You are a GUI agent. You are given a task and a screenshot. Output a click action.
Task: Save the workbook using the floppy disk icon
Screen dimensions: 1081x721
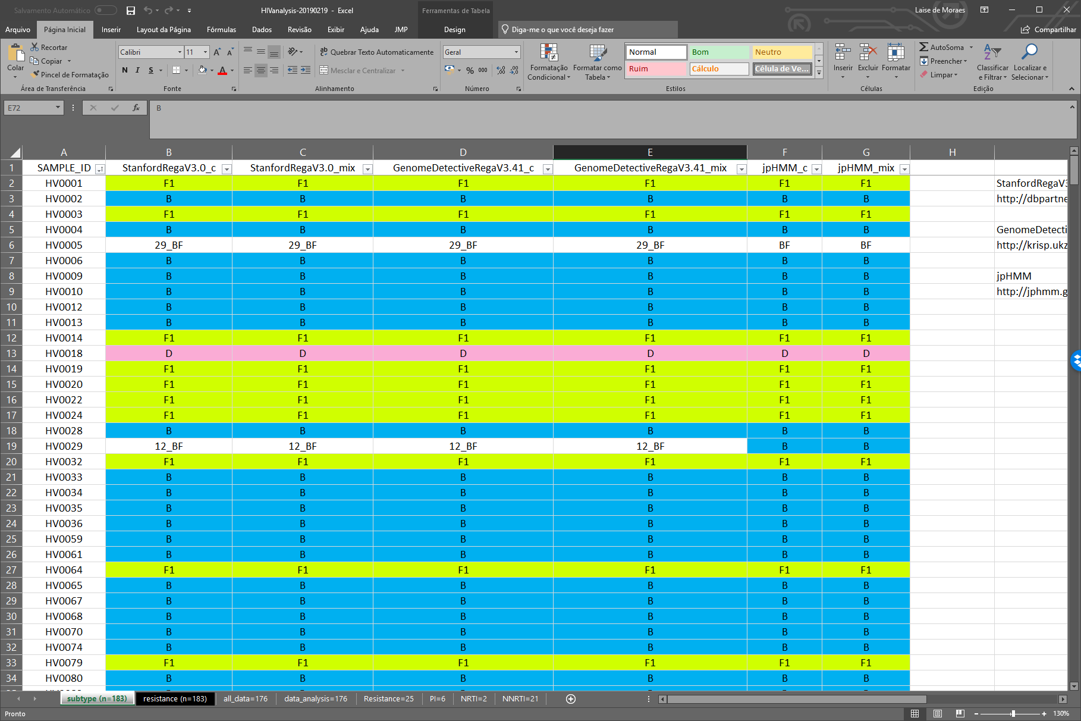131,11
